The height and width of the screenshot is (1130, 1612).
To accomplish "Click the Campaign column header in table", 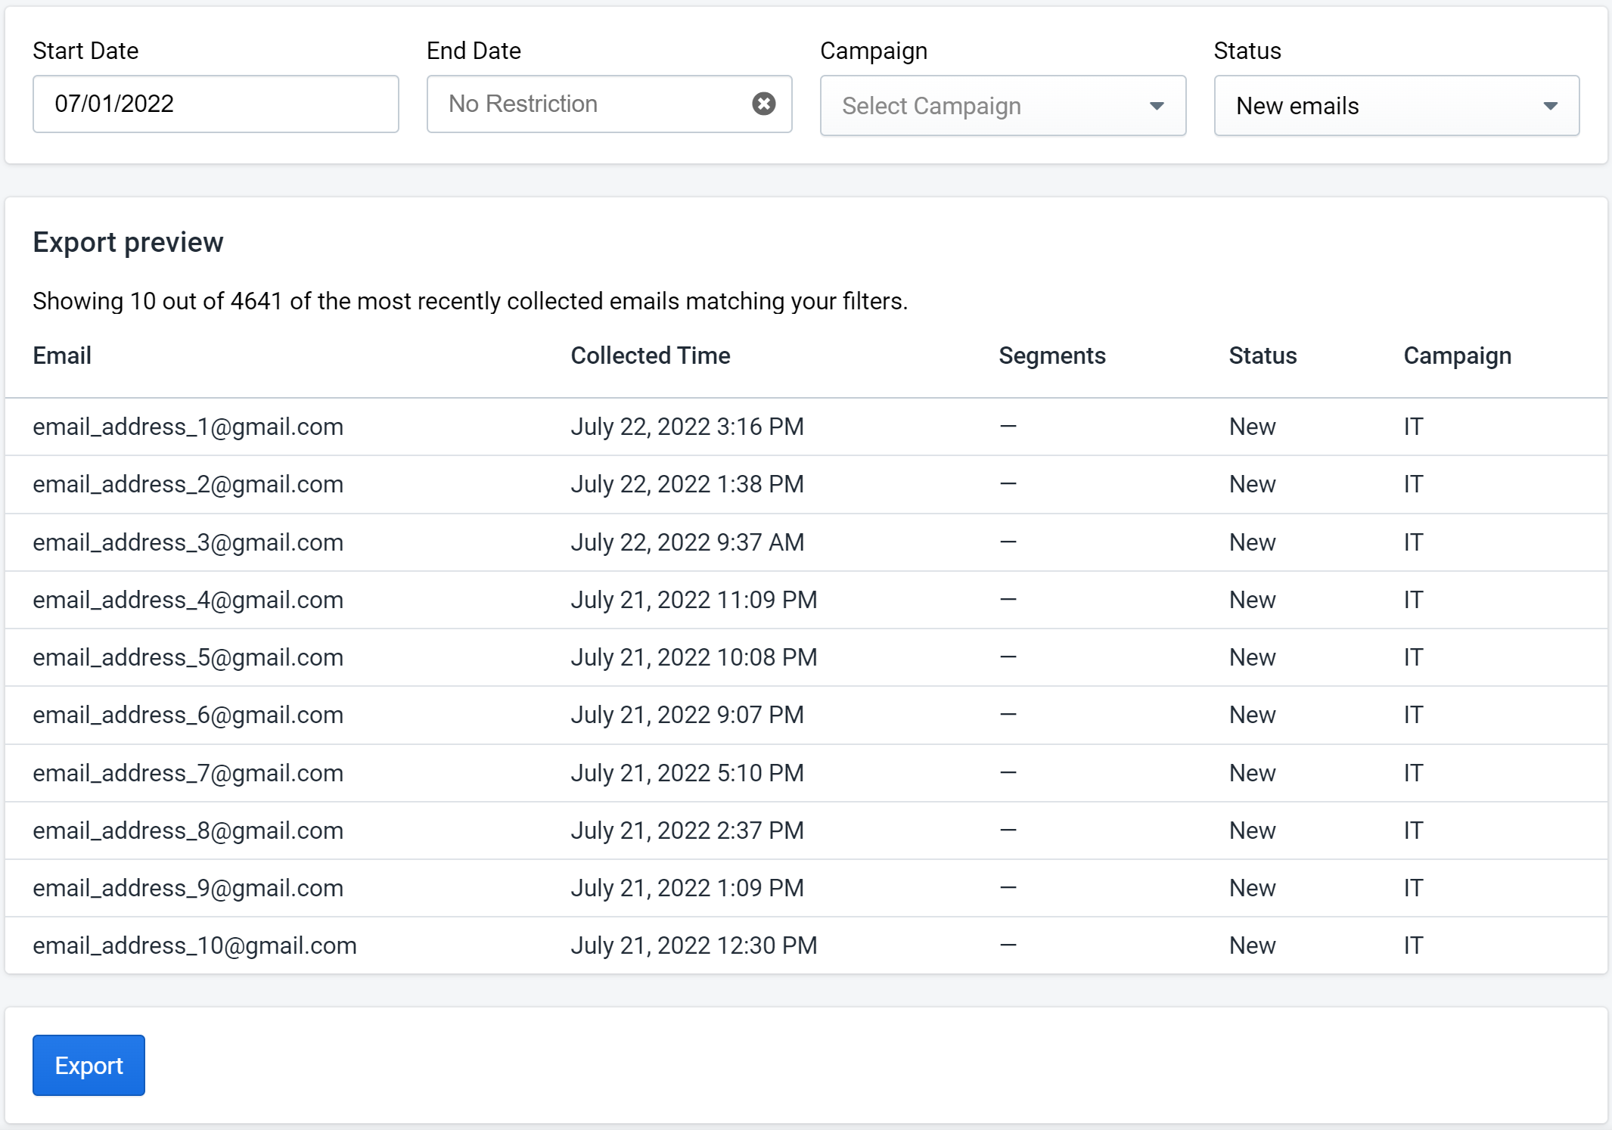I will [x=1457, y=355].
